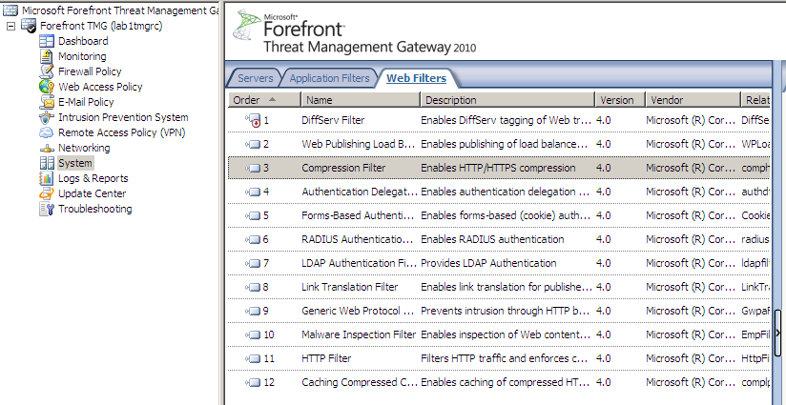This screenshot has width=786, height=405.
Task: Click the E-Mail Policy envelope icon
Action: 47,102
